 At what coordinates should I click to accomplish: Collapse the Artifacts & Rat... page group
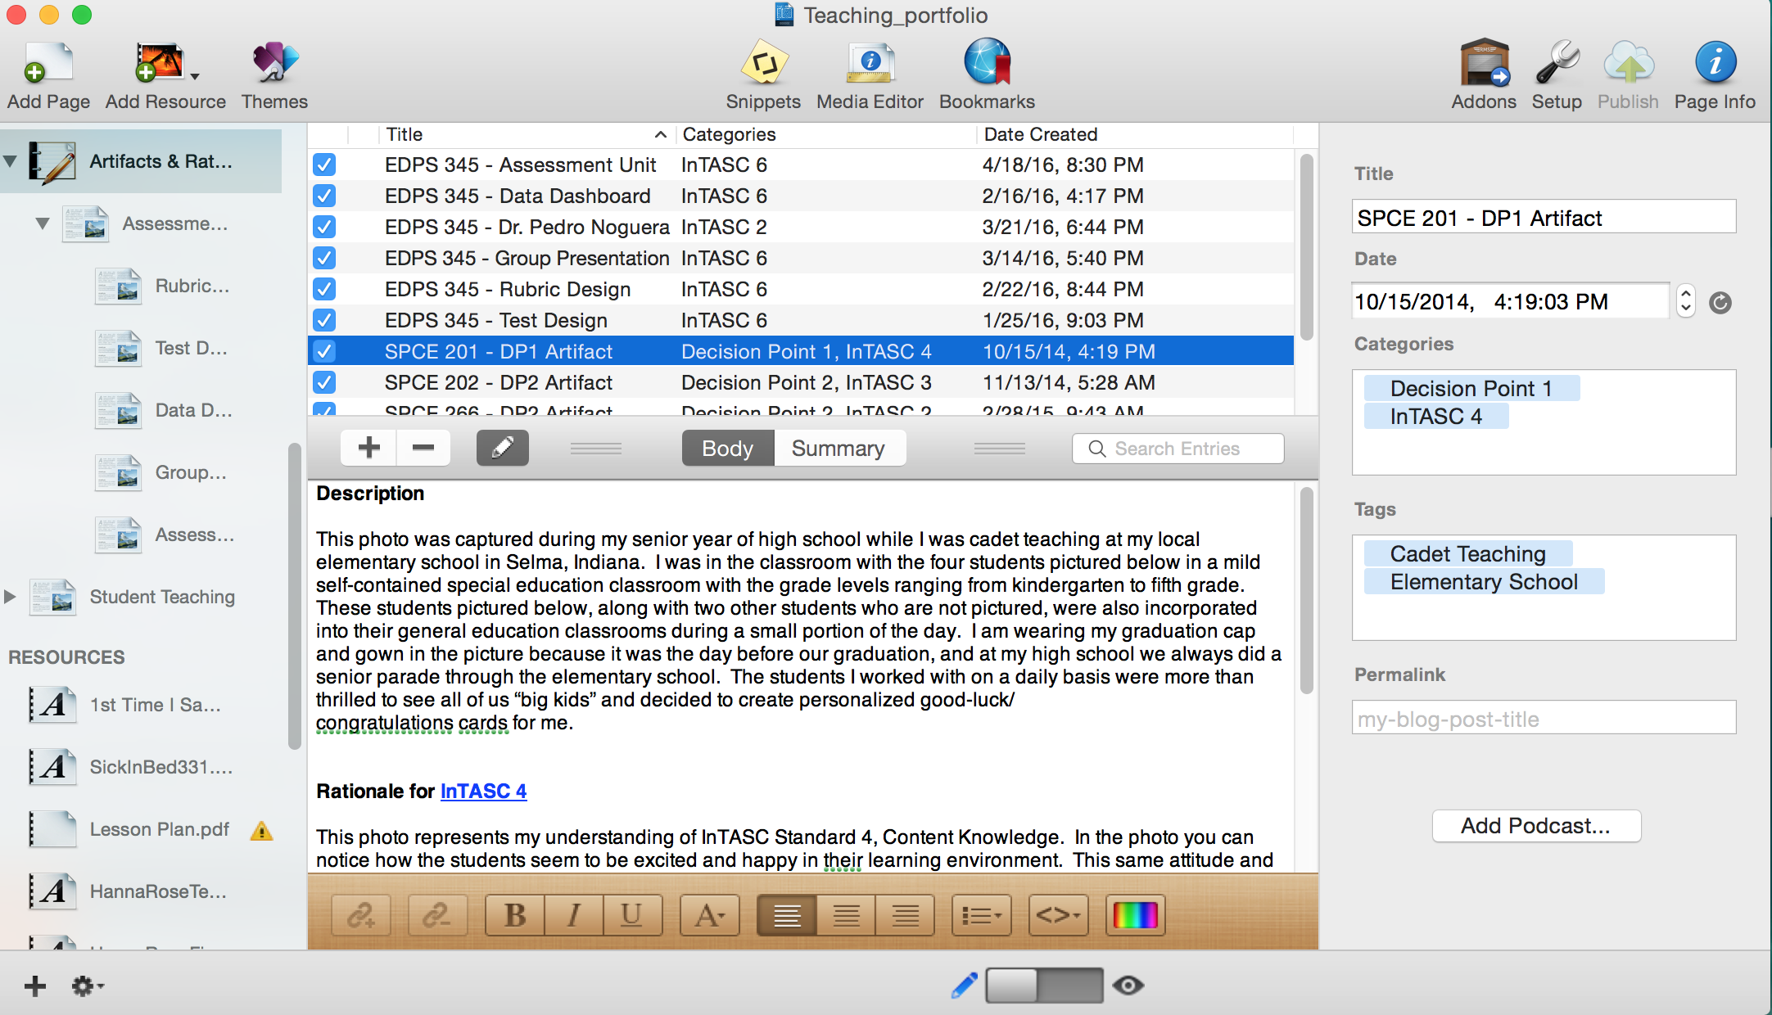[x=10, y=161]
